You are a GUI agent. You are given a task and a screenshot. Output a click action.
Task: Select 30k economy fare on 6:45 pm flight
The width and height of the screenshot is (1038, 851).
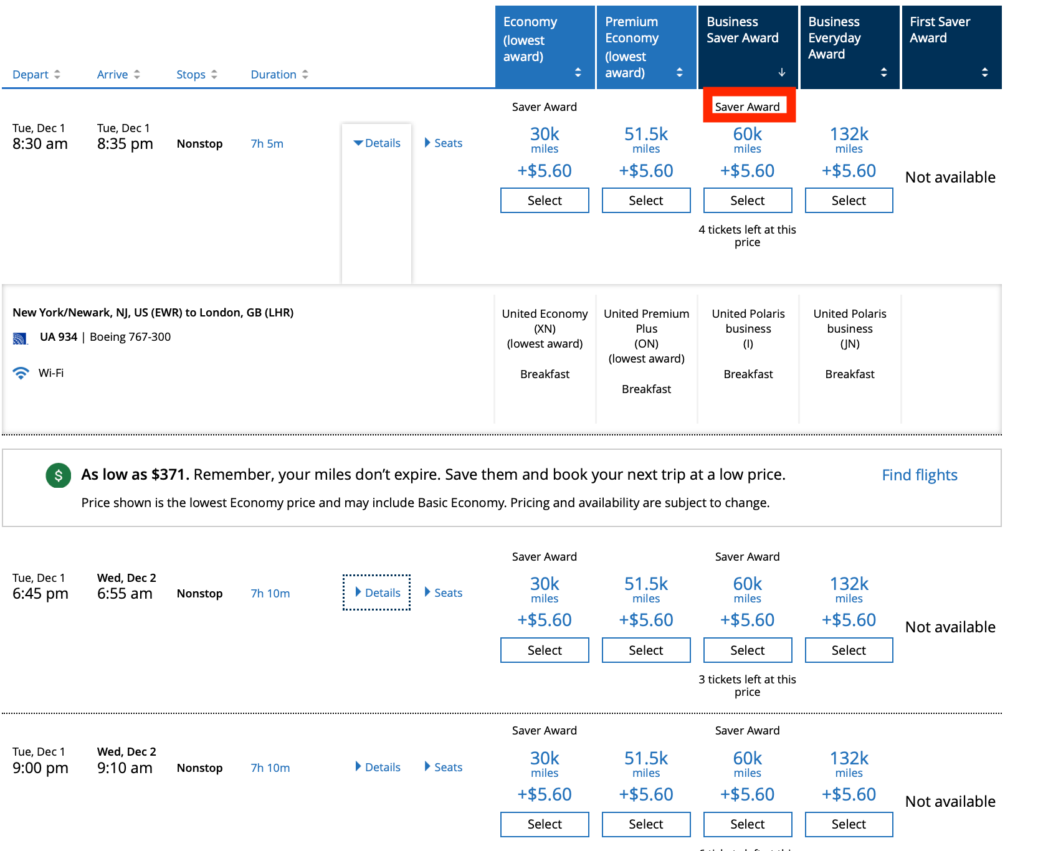click(545, 650)
